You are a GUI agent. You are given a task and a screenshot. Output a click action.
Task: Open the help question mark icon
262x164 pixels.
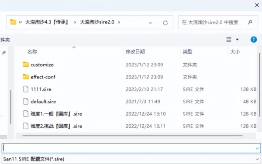[x=253, y=40]
